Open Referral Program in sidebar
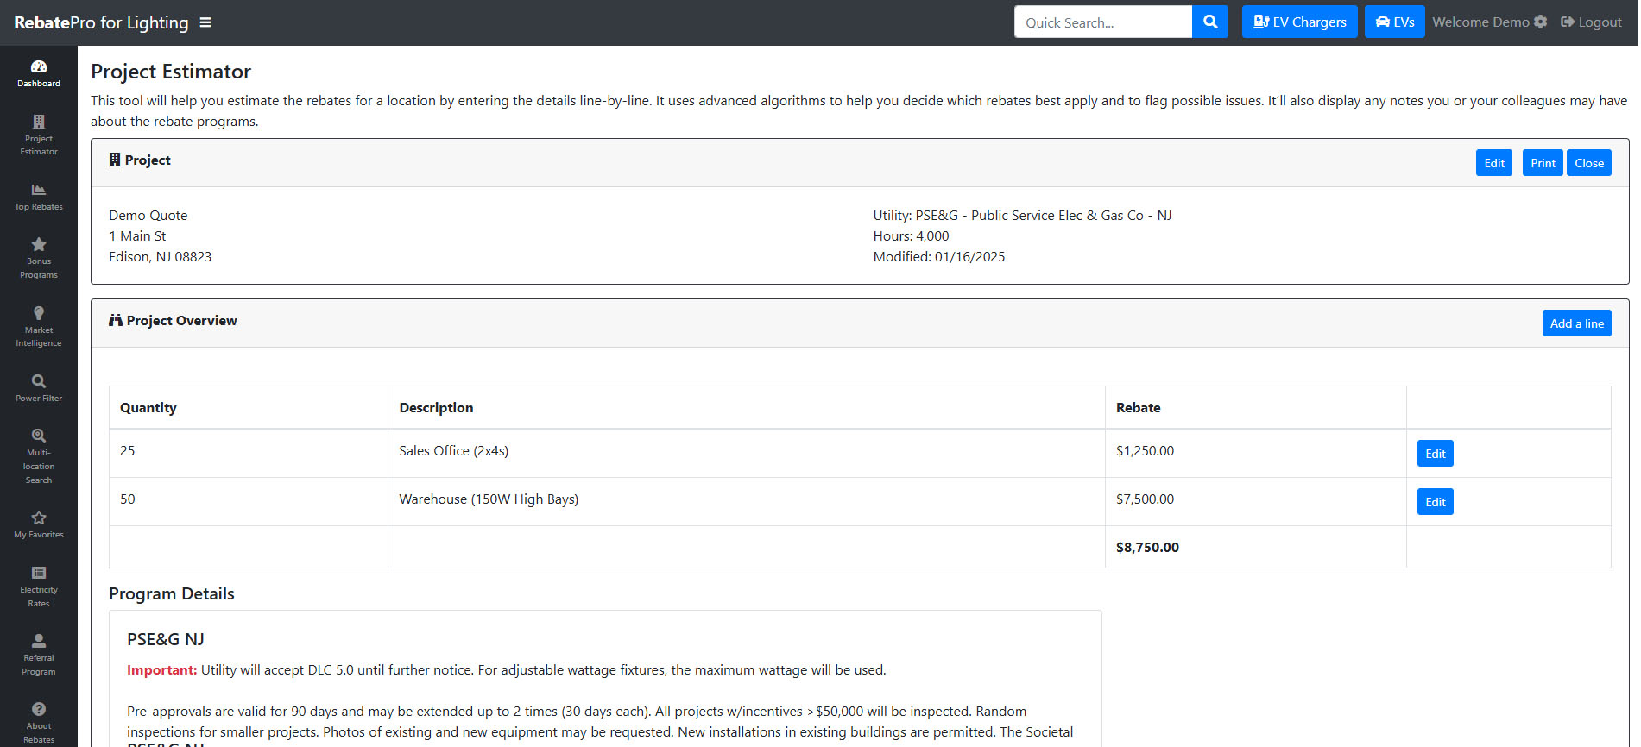Image resolution: width=1641 pixels, height=747 pixels. (39, 655)
